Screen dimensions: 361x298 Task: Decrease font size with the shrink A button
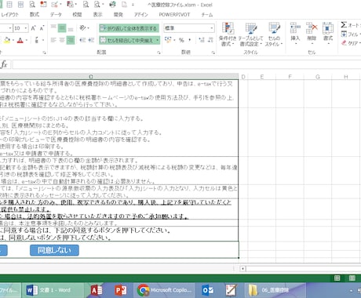coord(42,28)
